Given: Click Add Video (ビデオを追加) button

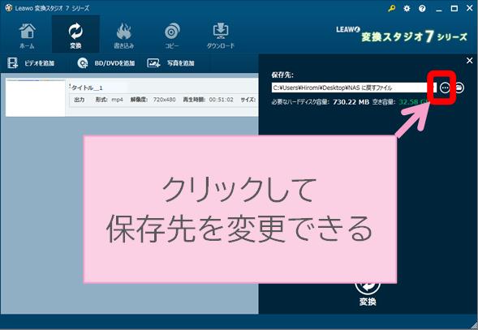Looking at the screenshot, I should [31, 63].
